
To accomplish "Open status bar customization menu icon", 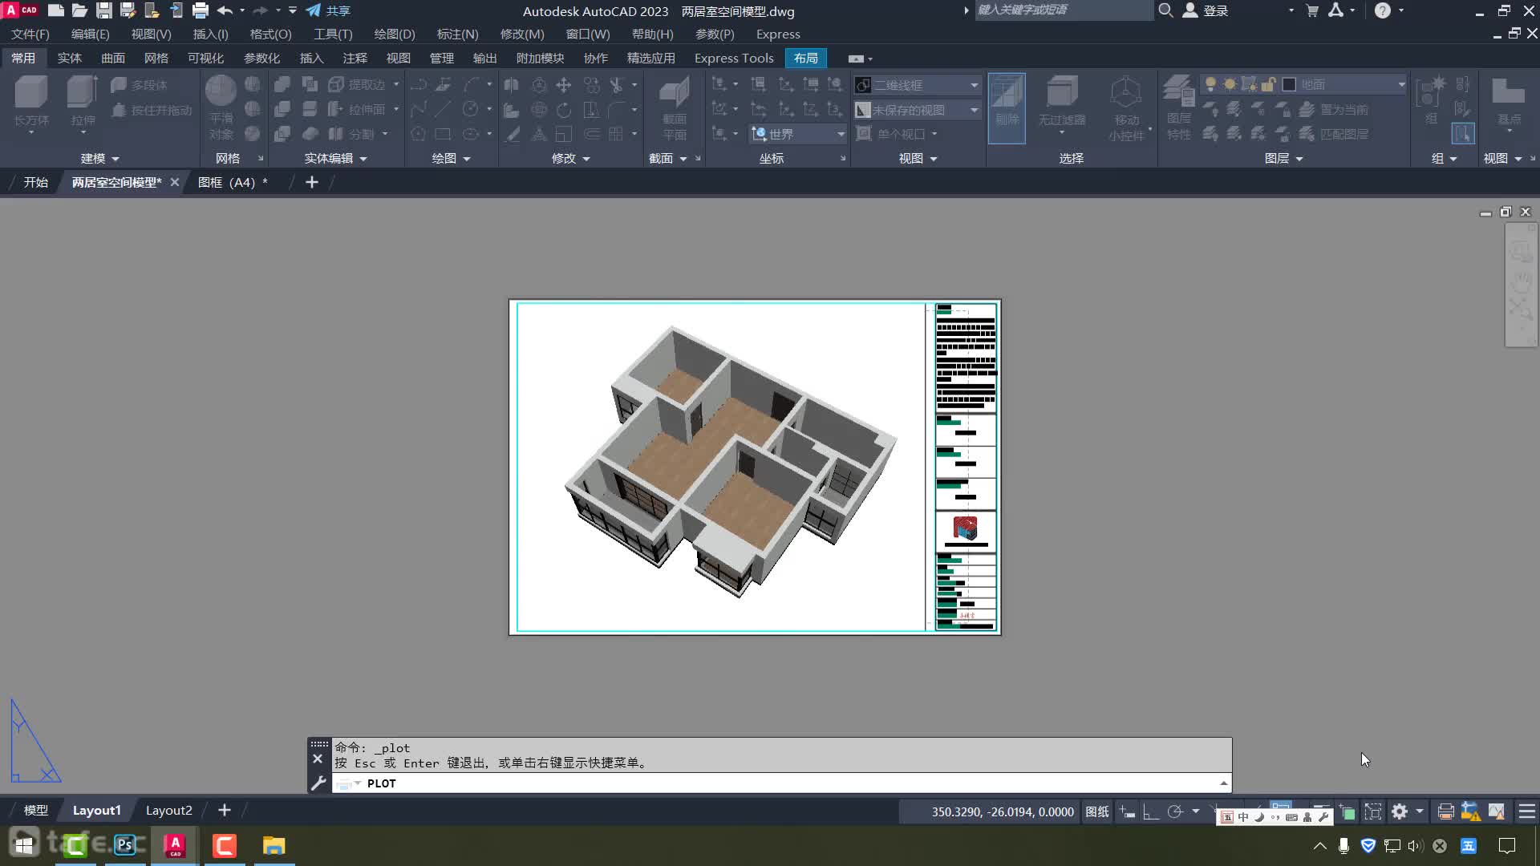I will tap(1526, 811).
